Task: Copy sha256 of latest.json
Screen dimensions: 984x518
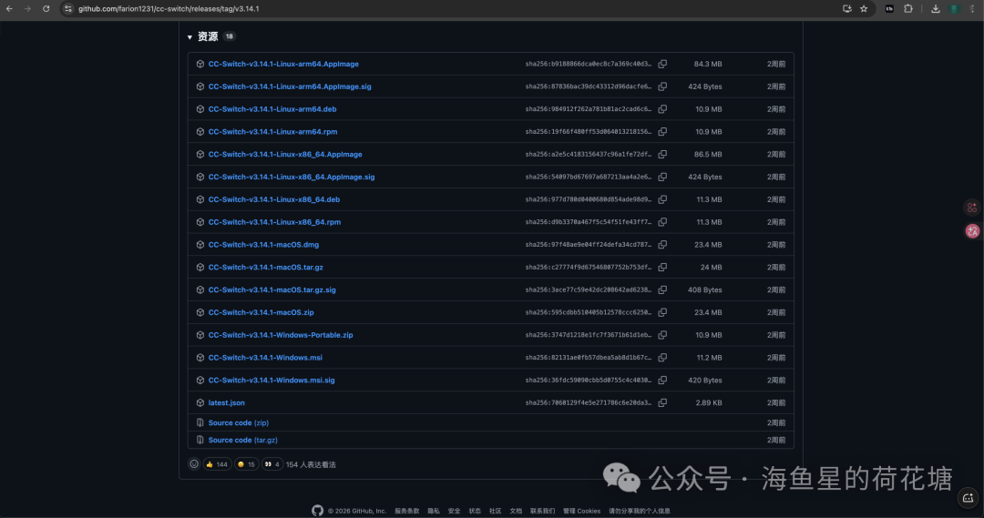Action: tap(662, 402)
